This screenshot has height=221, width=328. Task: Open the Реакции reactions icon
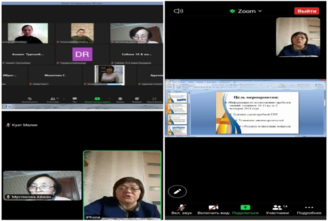137,98
